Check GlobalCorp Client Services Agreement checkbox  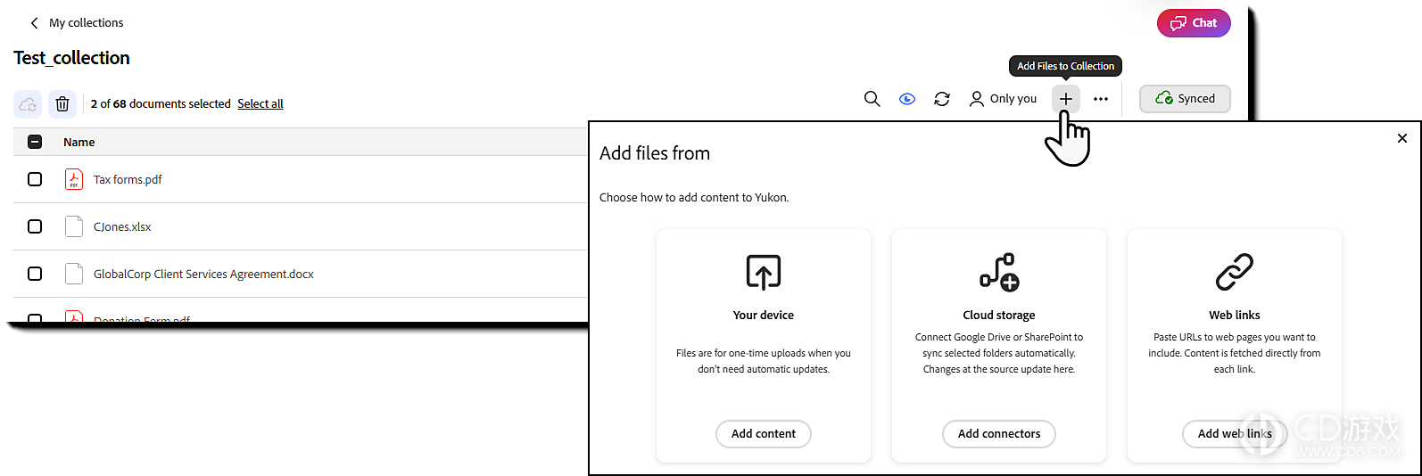35,274
